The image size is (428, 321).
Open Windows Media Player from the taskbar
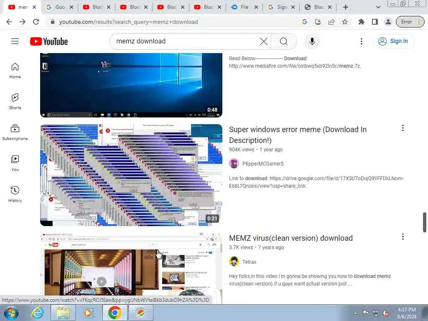point(89,313)
